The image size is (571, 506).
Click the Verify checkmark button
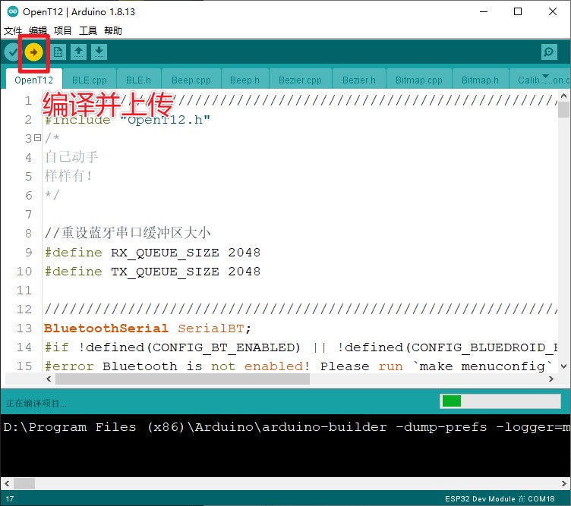pos(12,52)
